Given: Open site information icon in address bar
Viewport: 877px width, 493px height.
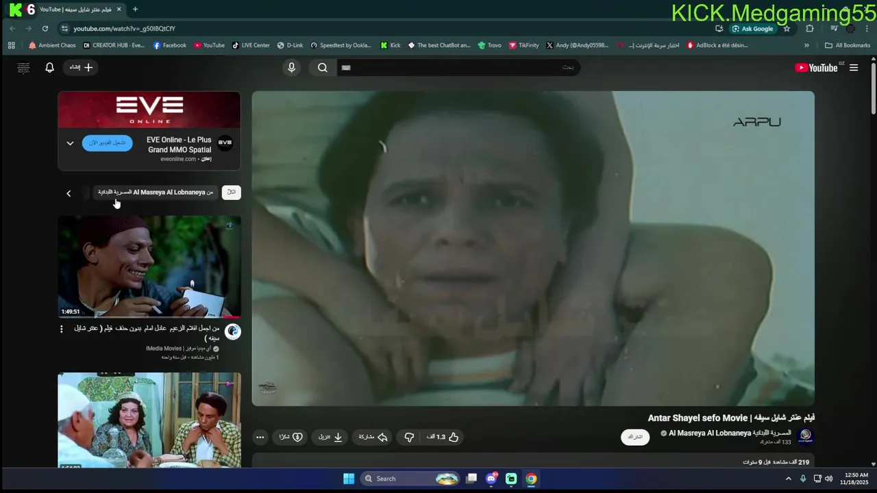Looking at the screenshot, I should [x=64, y=29].
